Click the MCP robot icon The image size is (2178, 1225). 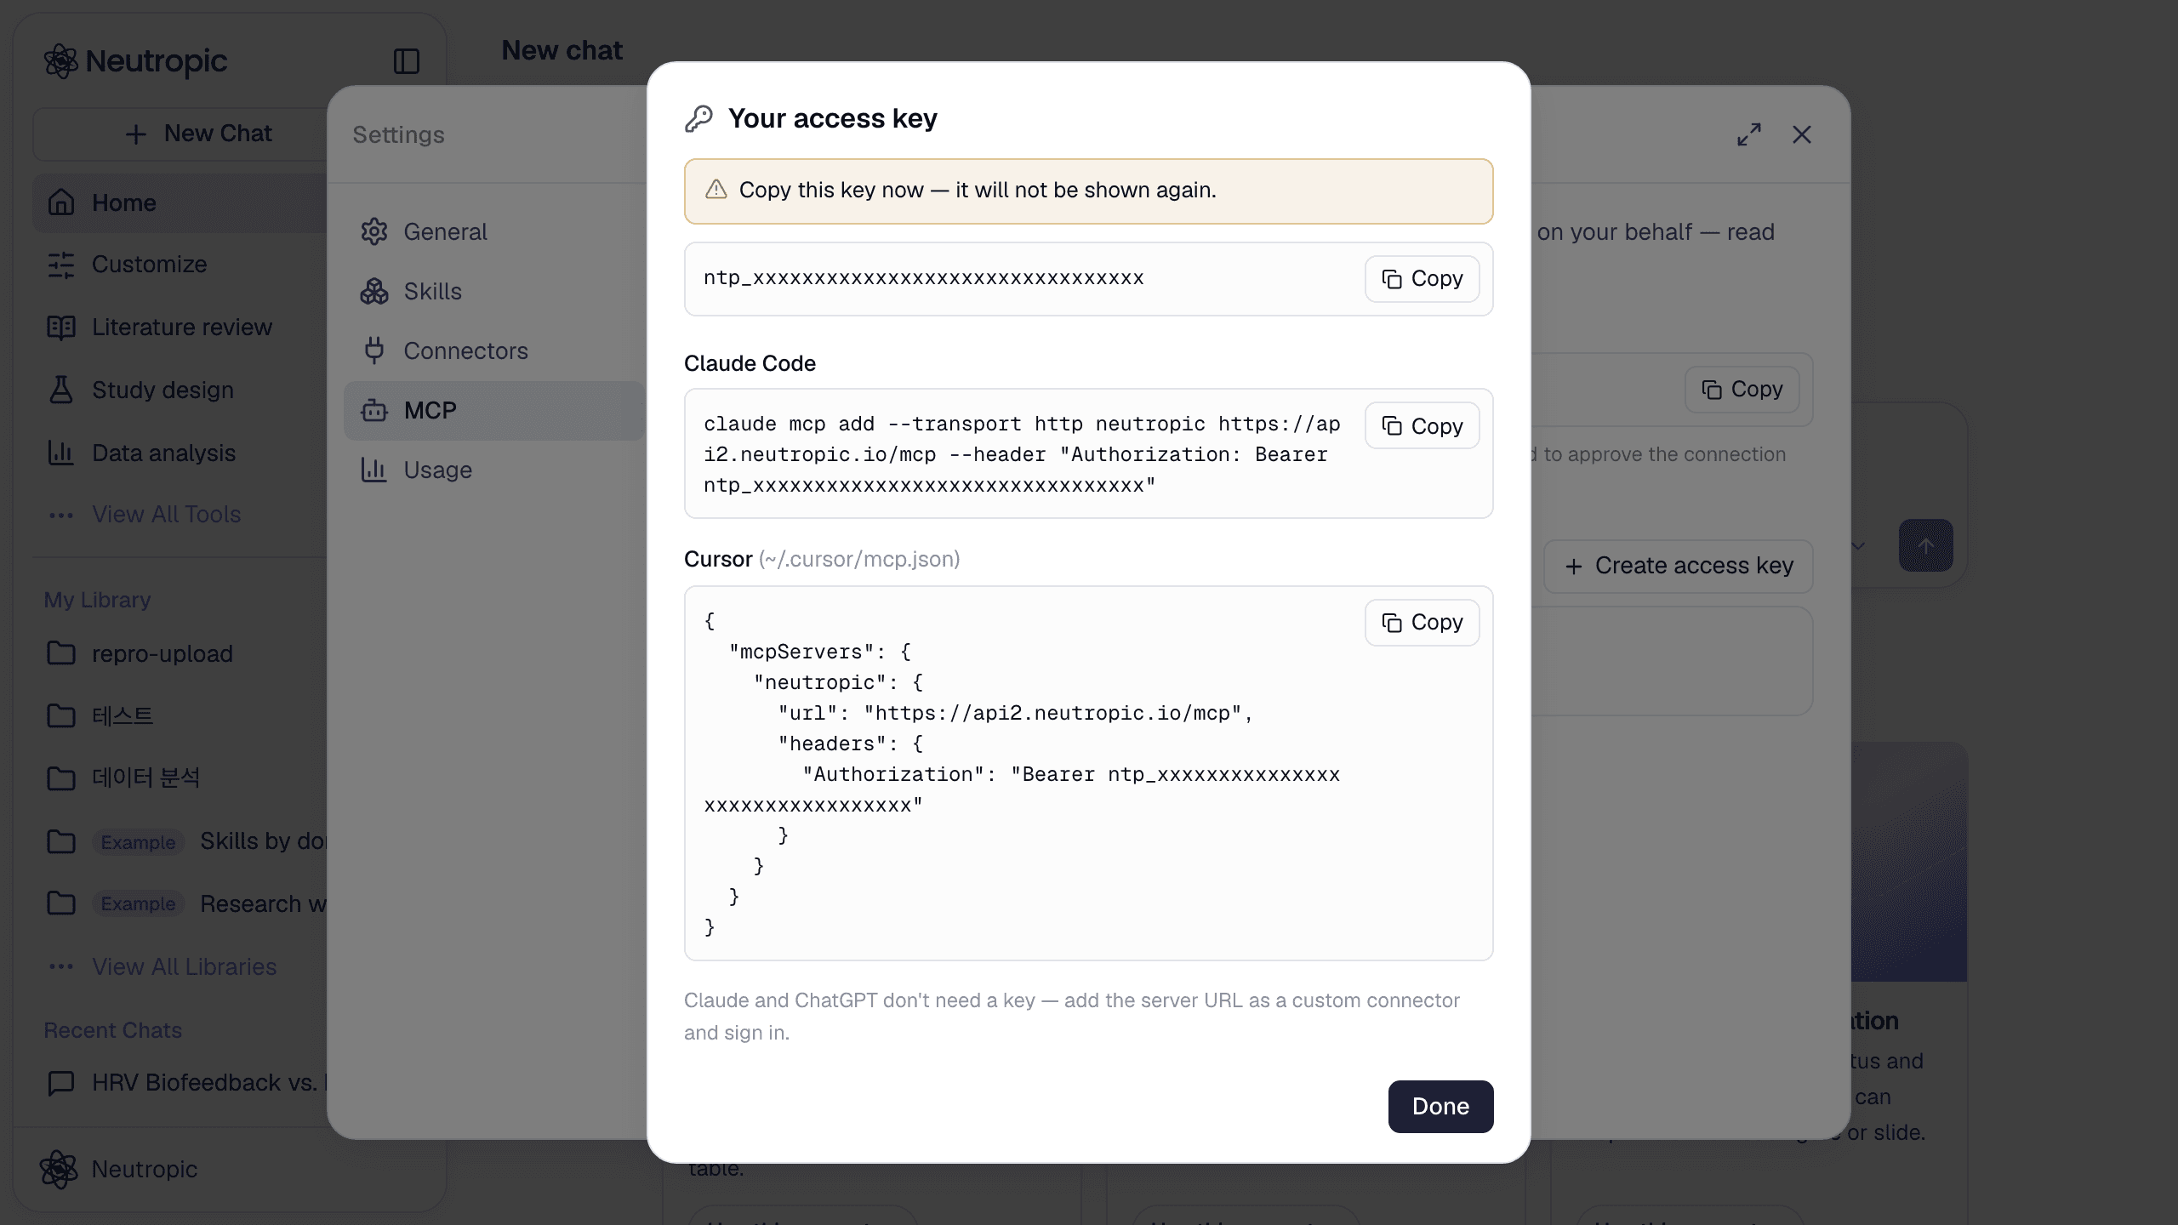(374, 411)
